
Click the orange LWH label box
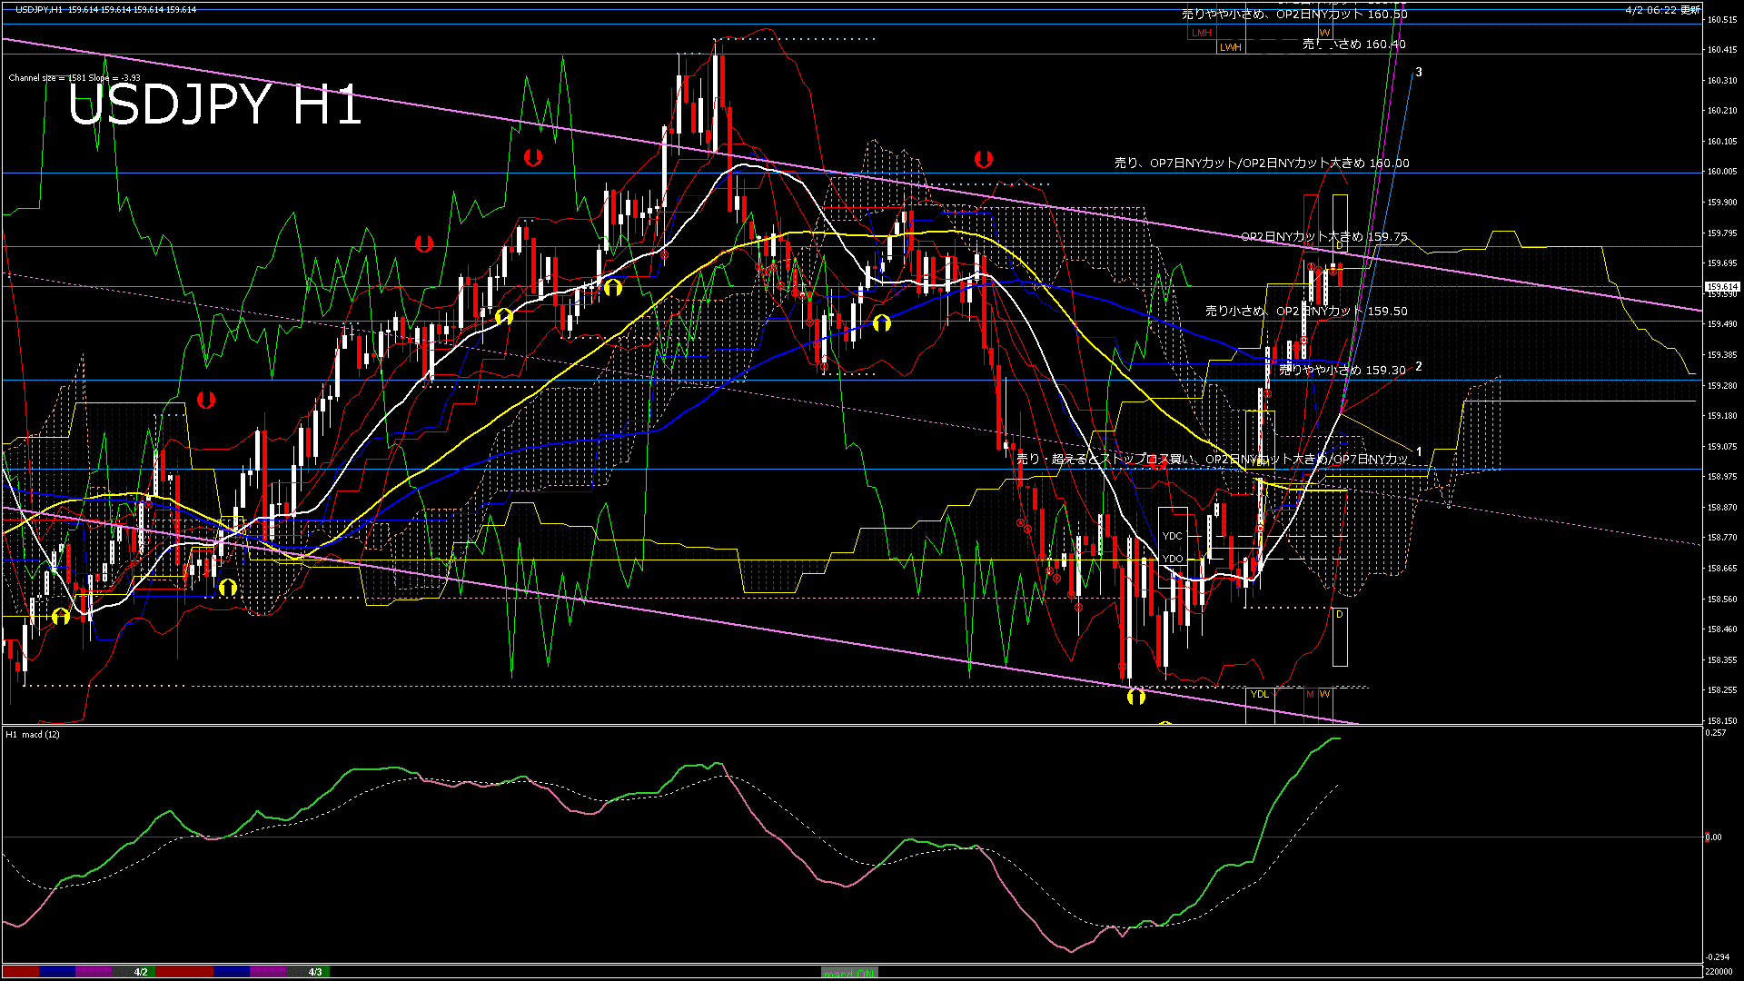1230,47
